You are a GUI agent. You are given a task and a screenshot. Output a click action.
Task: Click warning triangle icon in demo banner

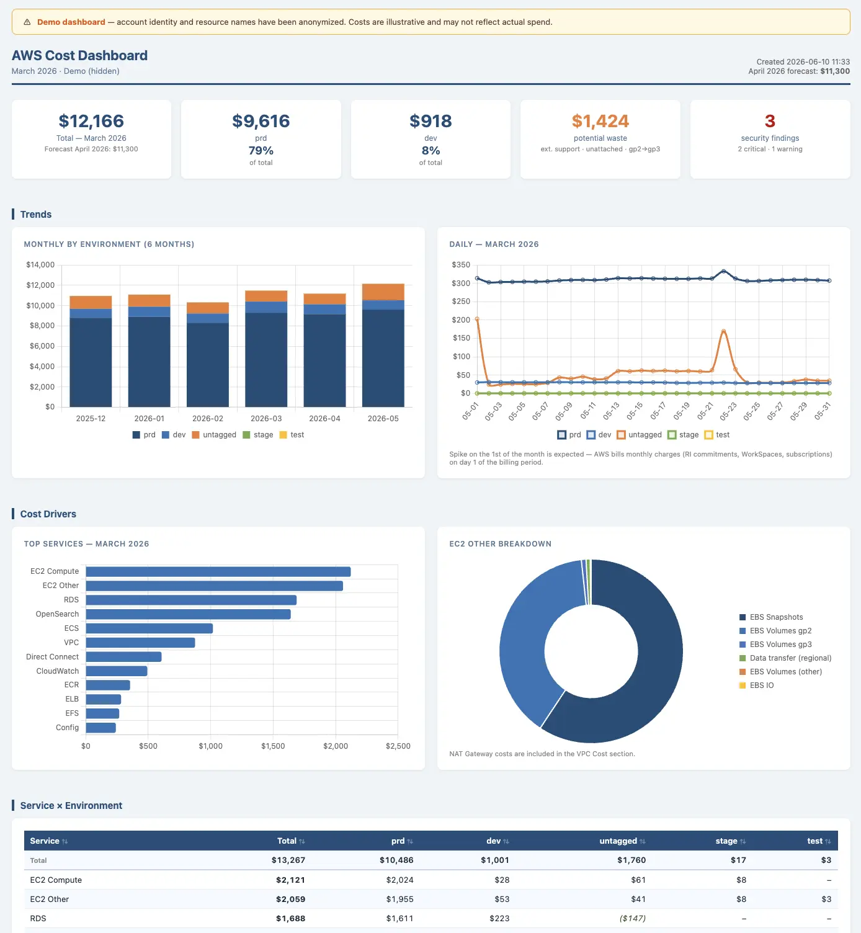coord(27,22)
